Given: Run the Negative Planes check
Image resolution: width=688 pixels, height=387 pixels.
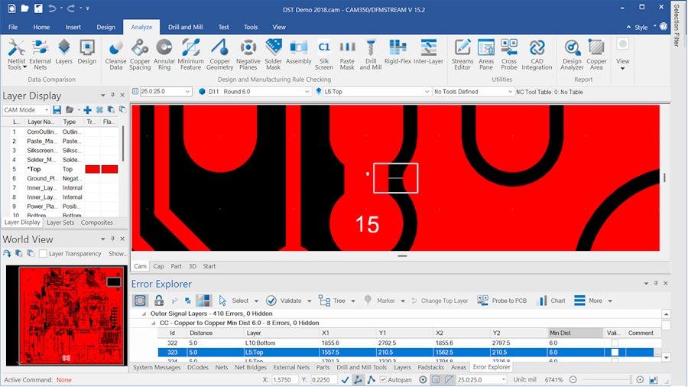Looking at the screenshot, I should tap(248, 54).
